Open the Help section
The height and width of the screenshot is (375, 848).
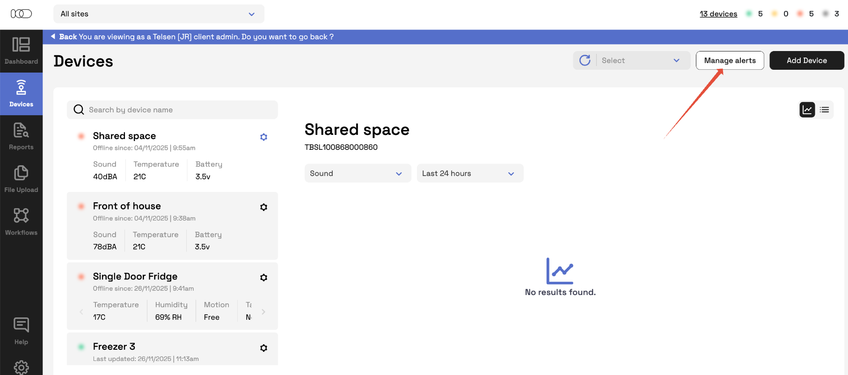point(21,331)
